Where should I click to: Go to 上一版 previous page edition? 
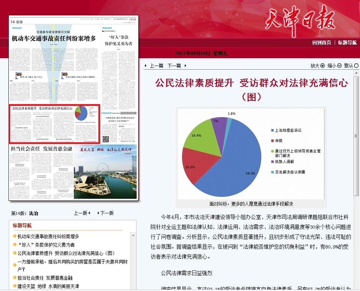[x=81, y=213]
